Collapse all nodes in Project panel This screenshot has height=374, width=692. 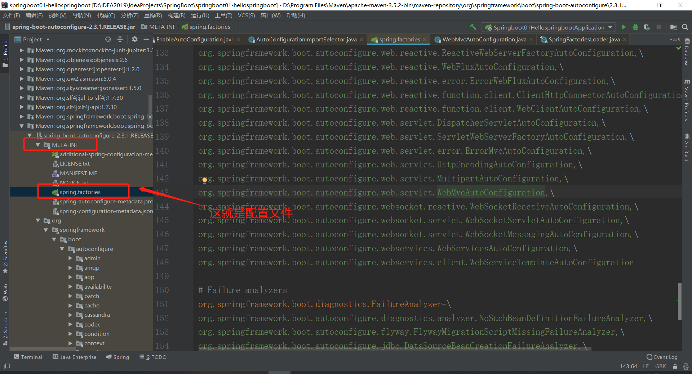tap(120, 39)
